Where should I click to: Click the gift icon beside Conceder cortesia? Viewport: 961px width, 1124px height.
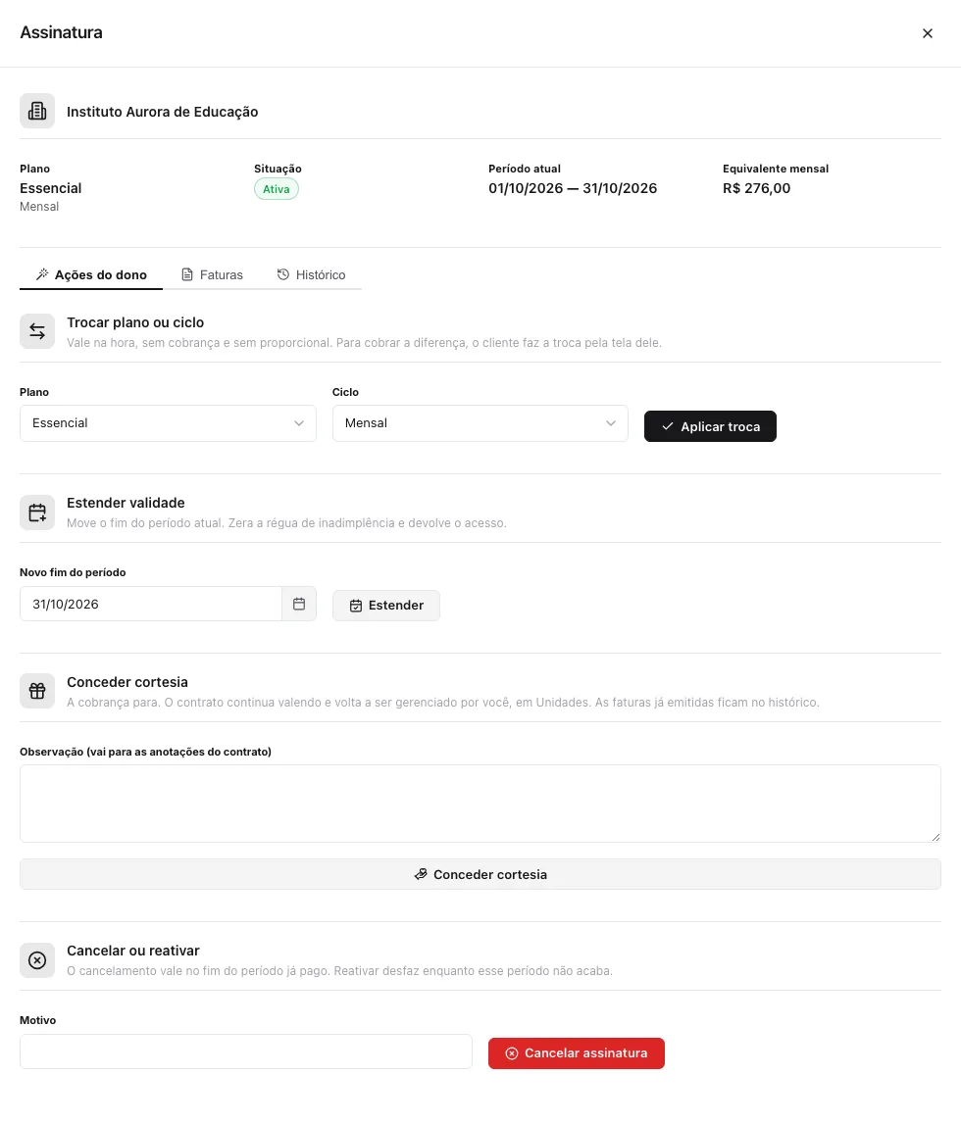(x=37, y=691)
